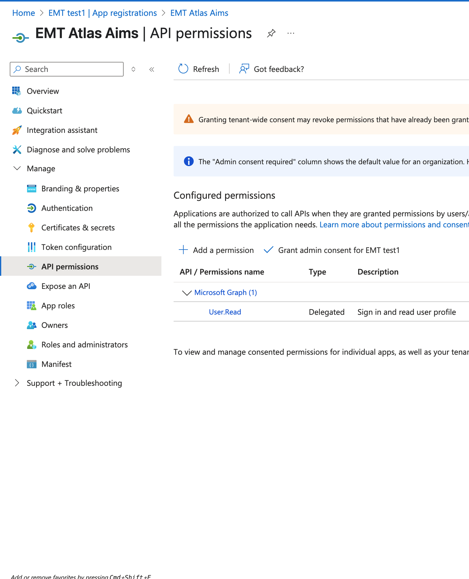Click the Overview grid icon
The height and width of the screenshot is (579, 469).
[x=16, y=91]
